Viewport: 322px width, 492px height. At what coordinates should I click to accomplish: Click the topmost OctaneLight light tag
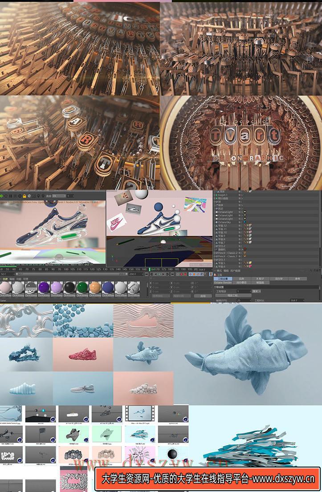245,212
